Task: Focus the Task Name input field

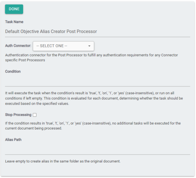Action: pos(98,31)
